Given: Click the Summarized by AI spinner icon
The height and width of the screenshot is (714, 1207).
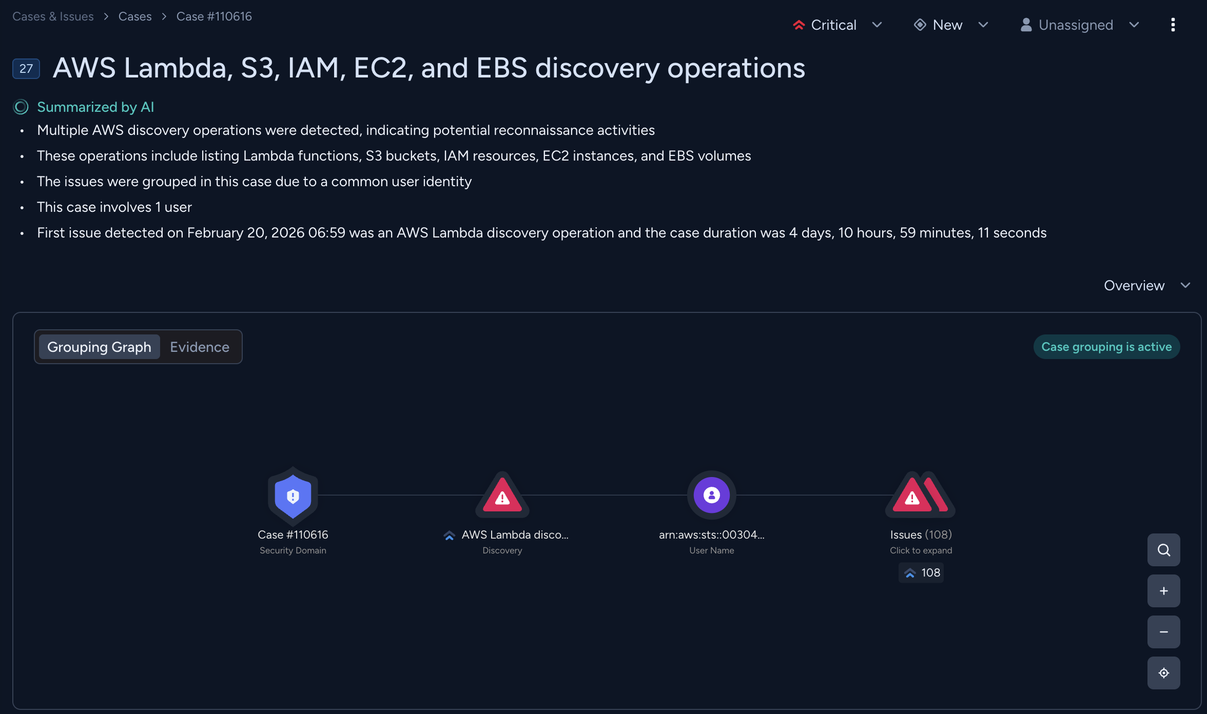Looking at the screenshot, I should click(x=21, y=107).
